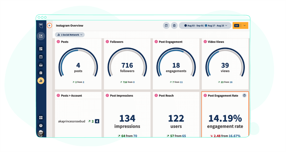Click the Post Impressions card title
Screen dimensions: 286x152
tap(121, 96)
